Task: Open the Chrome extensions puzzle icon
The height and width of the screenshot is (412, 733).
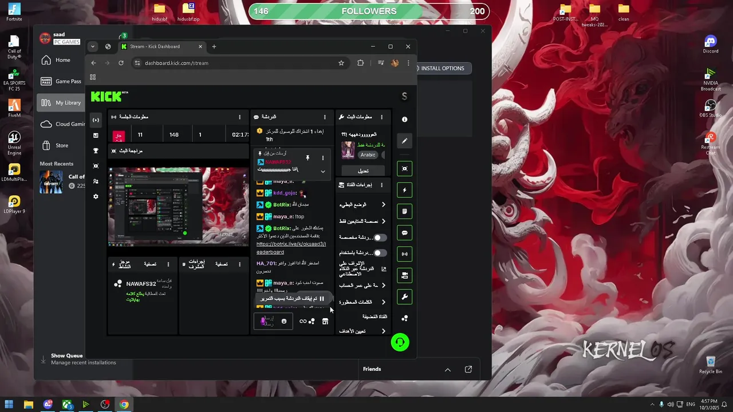Action: (x=360, y=63)
